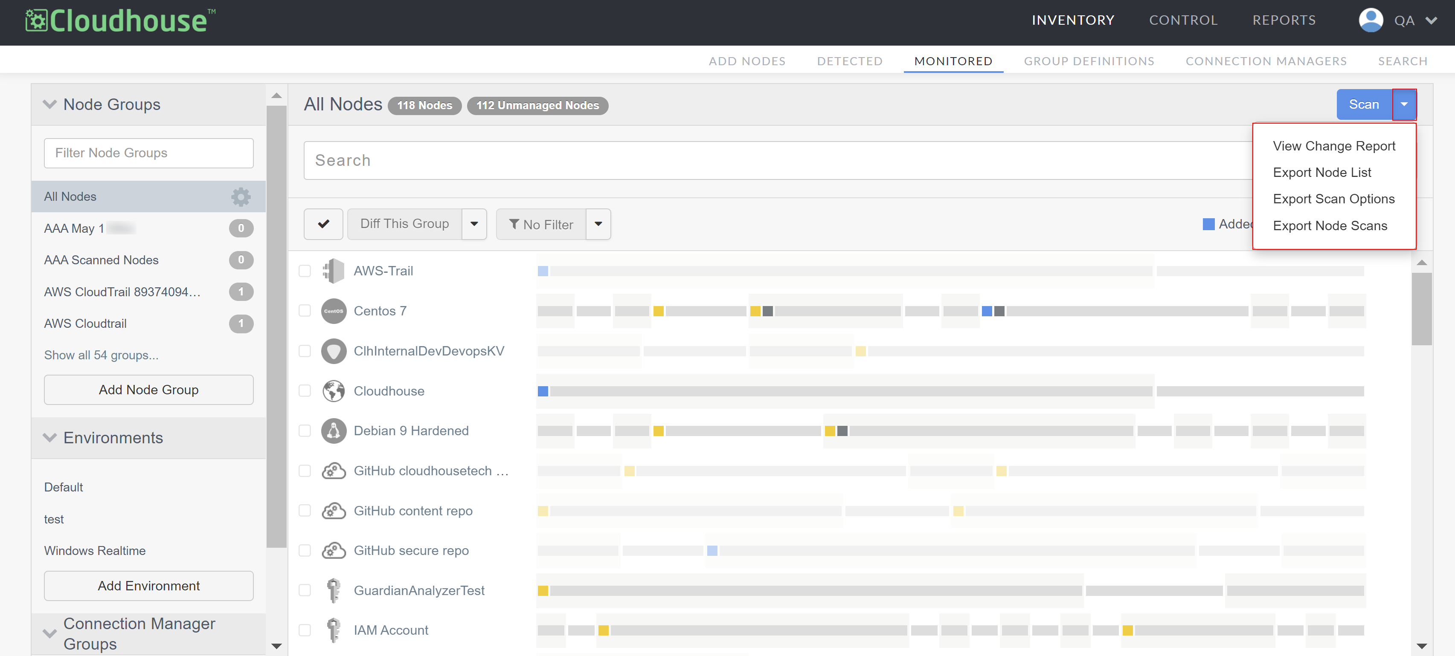Click the AWS-Trail node icon

click(333, 271)
